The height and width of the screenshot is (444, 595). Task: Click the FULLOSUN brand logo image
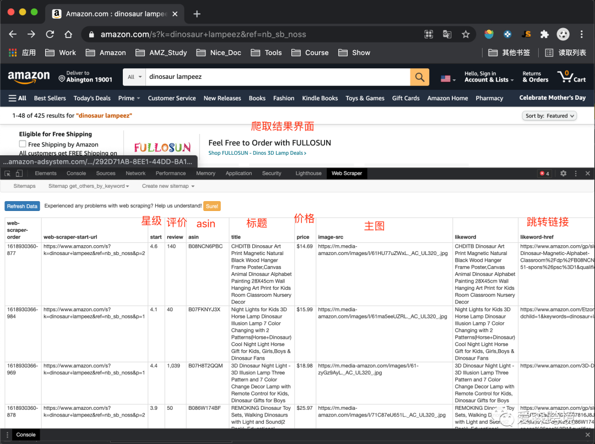(163, 148)
